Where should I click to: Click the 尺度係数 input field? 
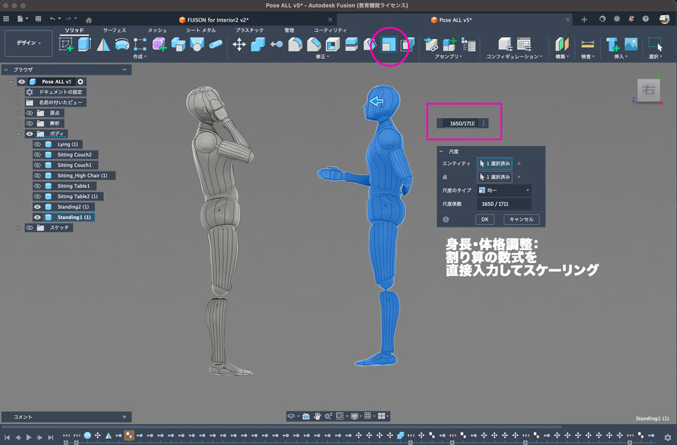click(504, 204)
